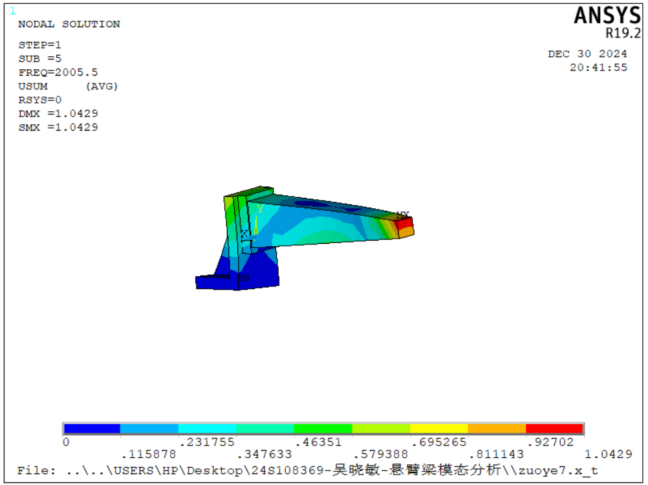Image resolution: width=648 pixels, height=485 pixels.
Task: Pick the yellow-green legend band
Action: click(x=381, y=429)
